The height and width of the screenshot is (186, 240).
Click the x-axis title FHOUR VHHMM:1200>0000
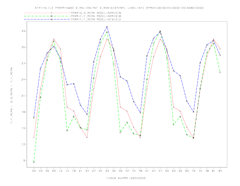[x=126, y=178]
